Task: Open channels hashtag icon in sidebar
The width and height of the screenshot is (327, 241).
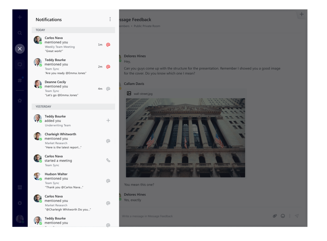Action: tap(20, 80)
